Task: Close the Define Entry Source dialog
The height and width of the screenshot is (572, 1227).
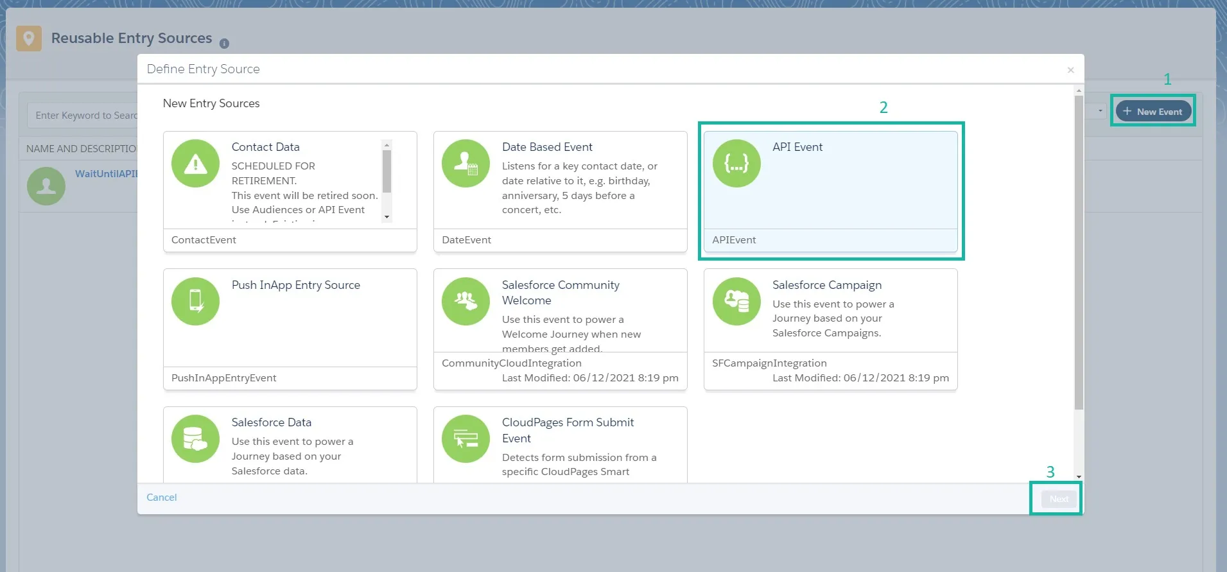Action: [x=1070, y=70]
